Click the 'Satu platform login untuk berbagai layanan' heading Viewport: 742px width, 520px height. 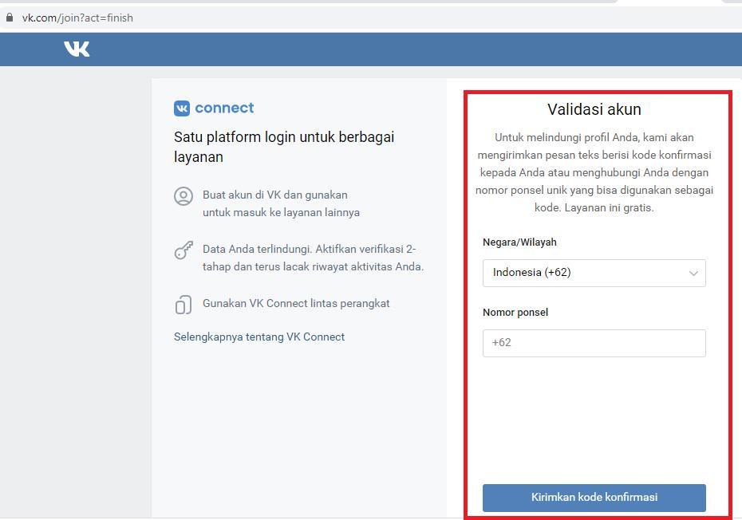pos(284,147)
